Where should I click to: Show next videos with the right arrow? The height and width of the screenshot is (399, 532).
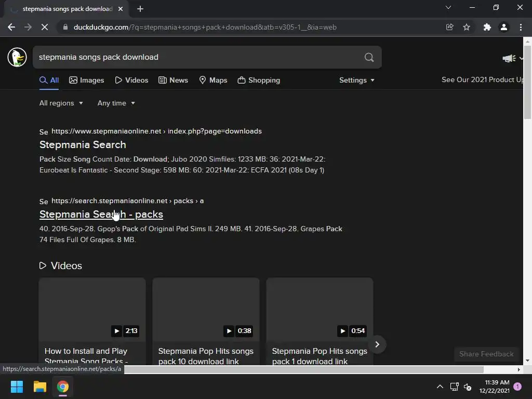click(377, 344)
